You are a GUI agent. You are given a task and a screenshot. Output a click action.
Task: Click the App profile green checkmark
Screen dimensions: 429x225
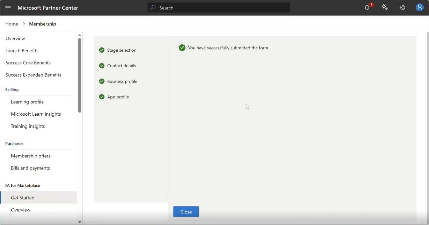pos(102,97)
